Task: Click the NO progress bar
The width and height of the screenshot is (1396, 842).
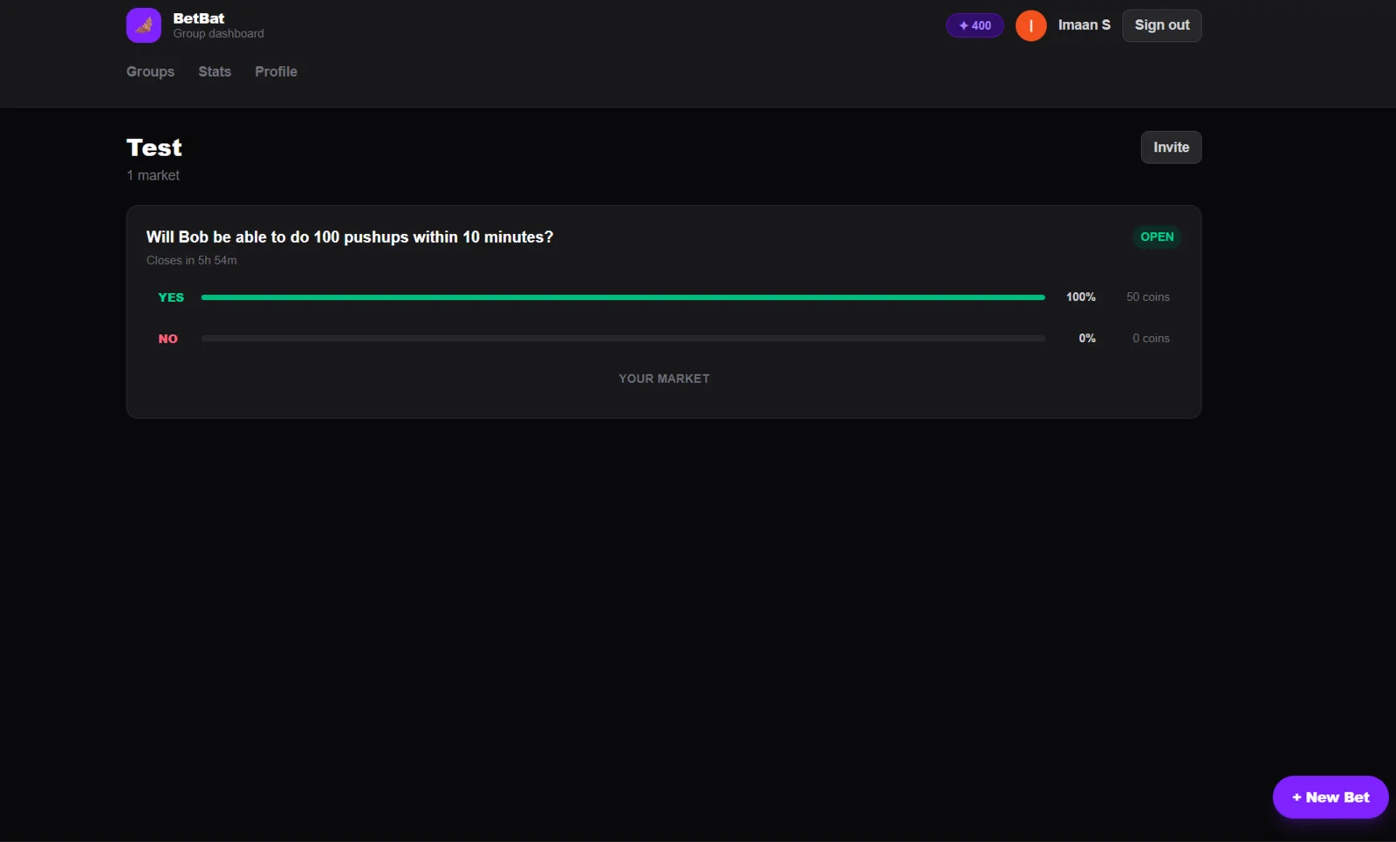Action: click(623, 339)
